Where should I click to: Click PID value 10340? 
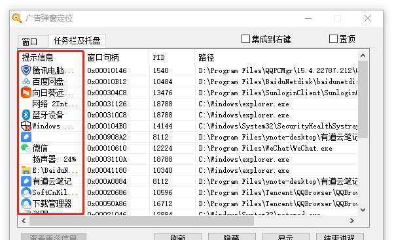point(162,170)
